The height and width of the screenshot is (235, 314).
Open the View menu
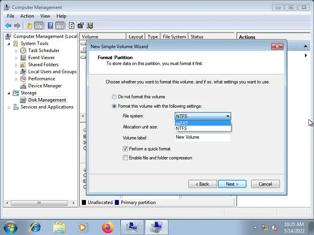pos(45,16)
